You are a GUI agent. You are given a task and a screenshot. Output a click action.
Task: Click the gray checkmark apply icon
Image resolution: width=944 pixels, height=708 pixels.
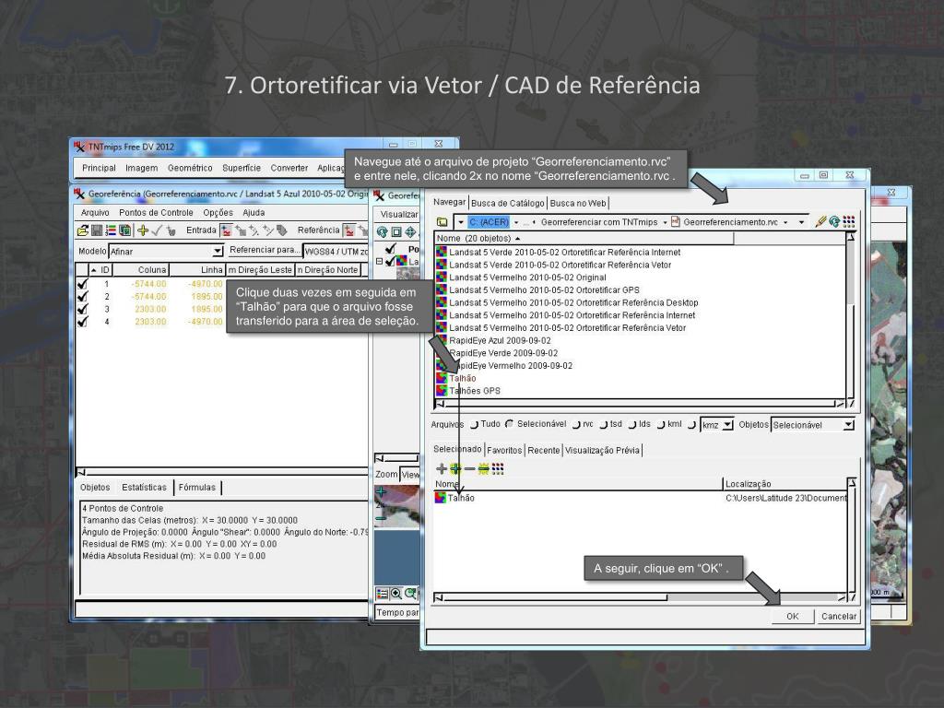157,230
